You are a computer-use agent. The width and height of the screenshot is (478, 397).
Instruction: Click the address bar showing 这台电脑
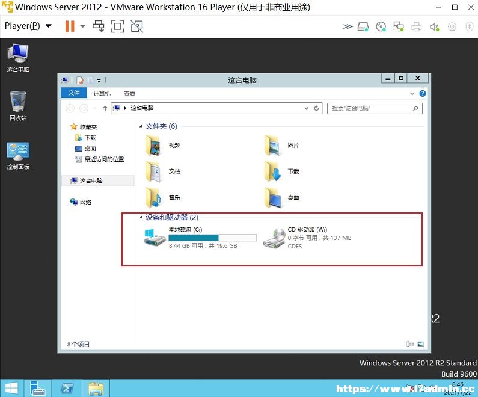point(216,108)
